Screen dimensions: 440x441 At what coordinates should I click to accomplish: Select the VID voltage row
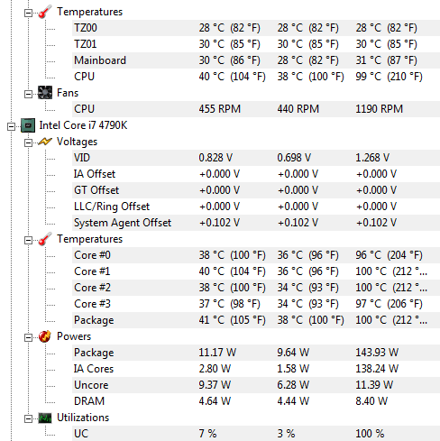tap(256, 158)
